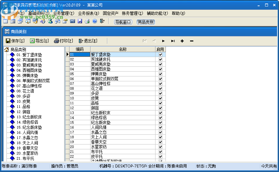Click the floppy disk save icon in main toolbar
This screenshot has width=279, height=172.
point(80,21)
